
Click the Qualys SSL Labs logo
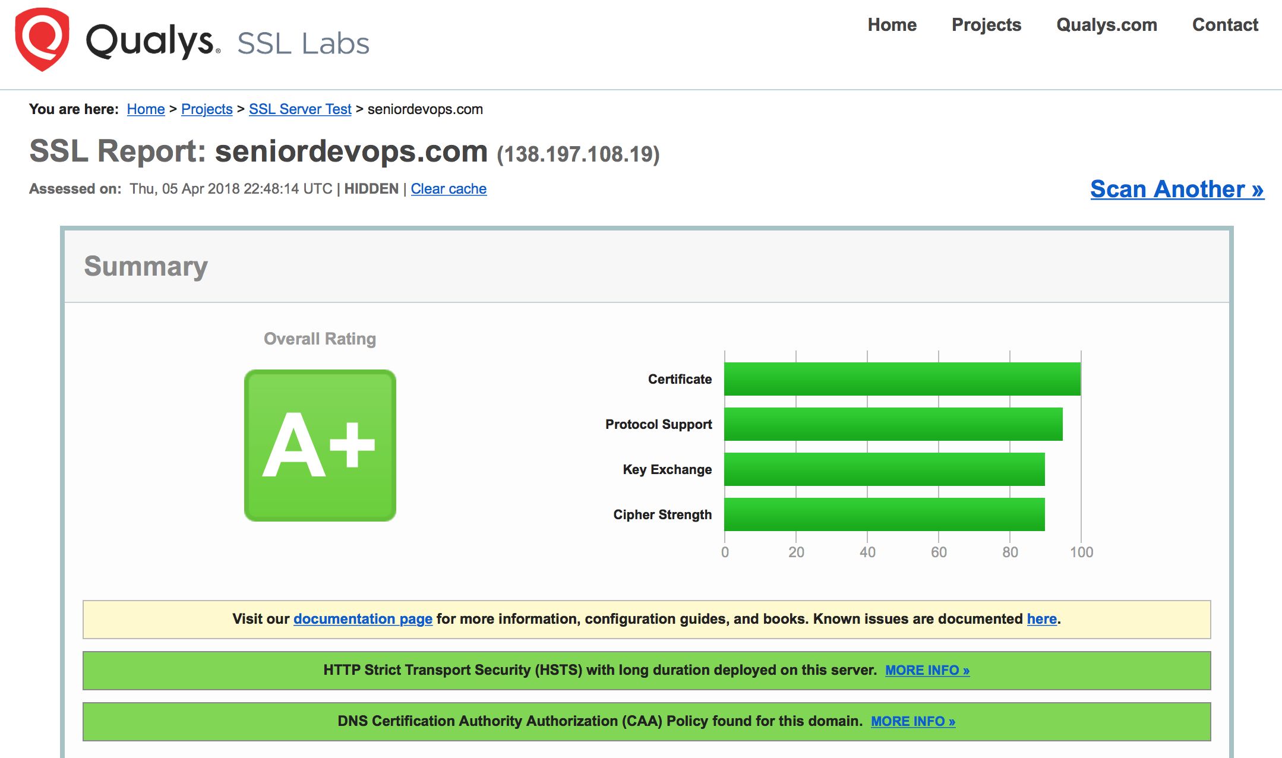point(190,42)
